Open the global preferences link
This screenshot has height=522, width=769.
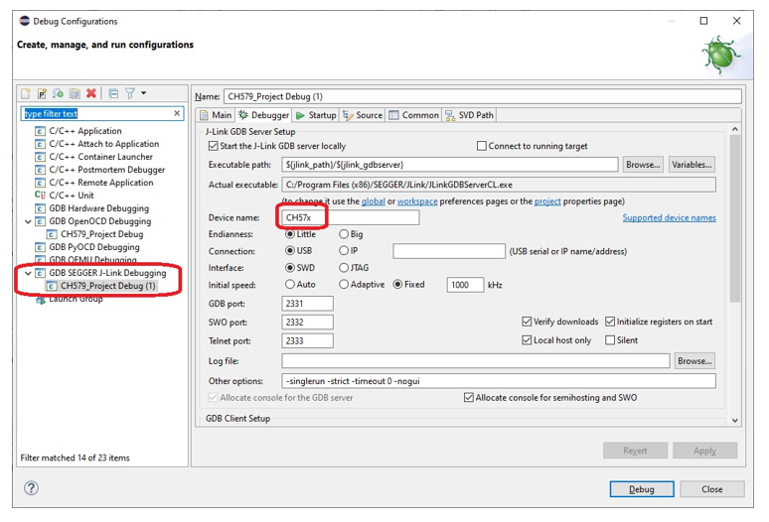374,201
